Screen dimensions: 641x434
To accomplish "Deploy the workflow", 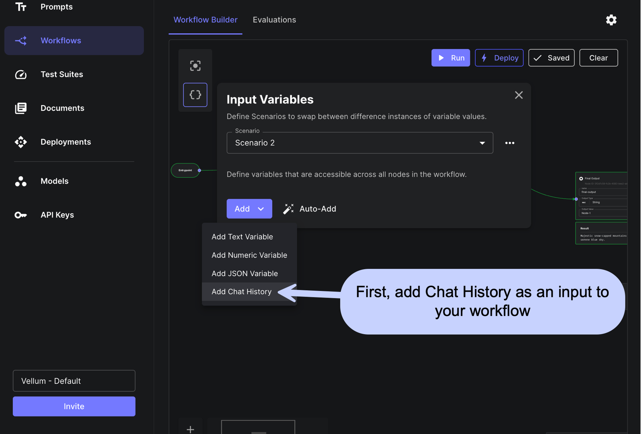I will (x=499, y=58).
